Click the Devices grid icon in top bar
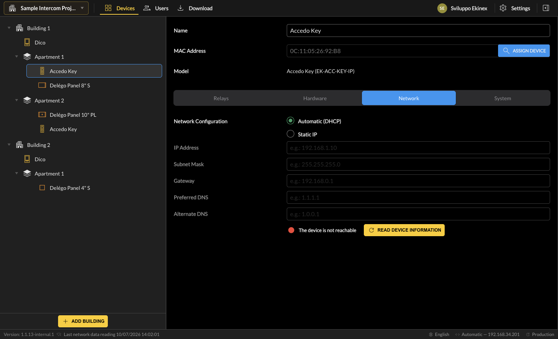 108,8
